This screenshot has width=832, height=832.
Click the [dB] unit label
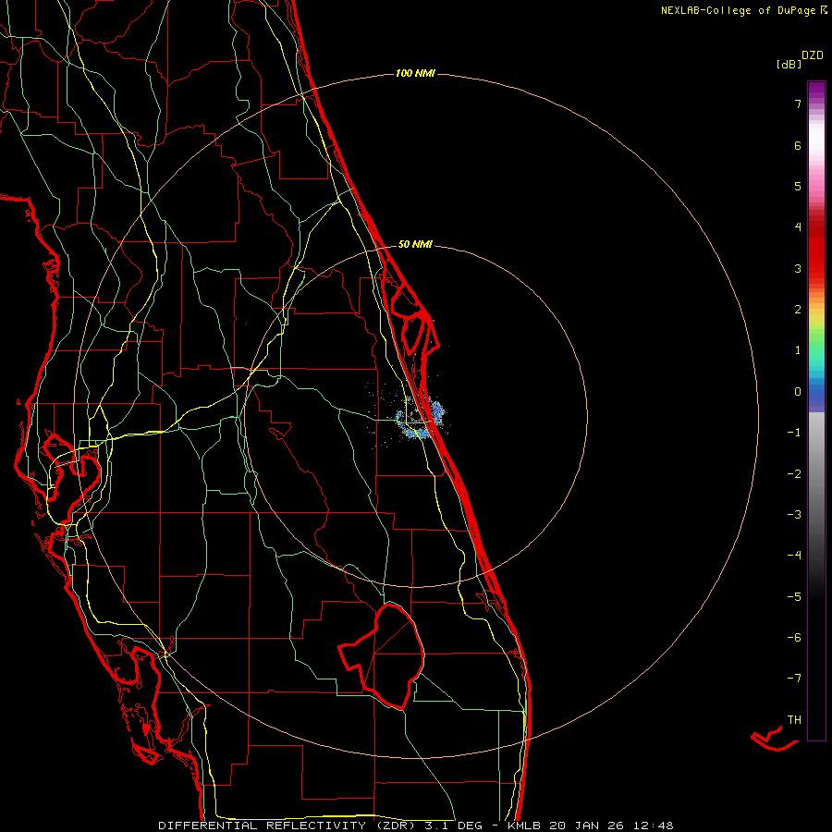click(x=789, y=64)
